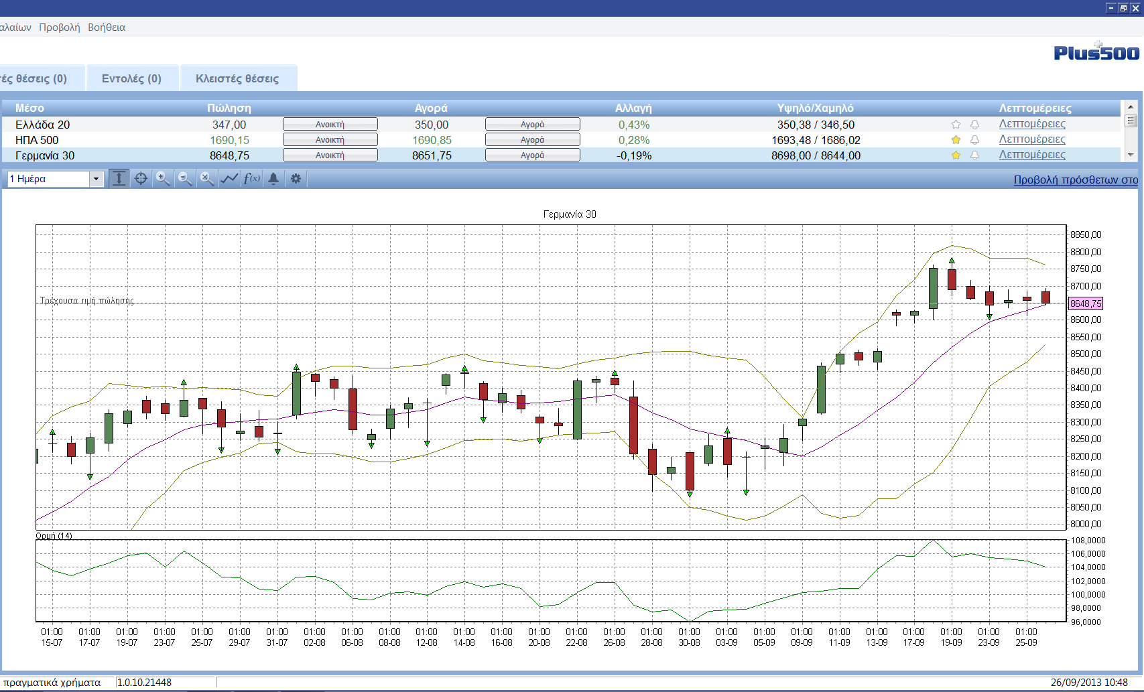Select the Γερμανία 30 instrument row
Screen dimensions: 1144x692
[x=561, y=155]
